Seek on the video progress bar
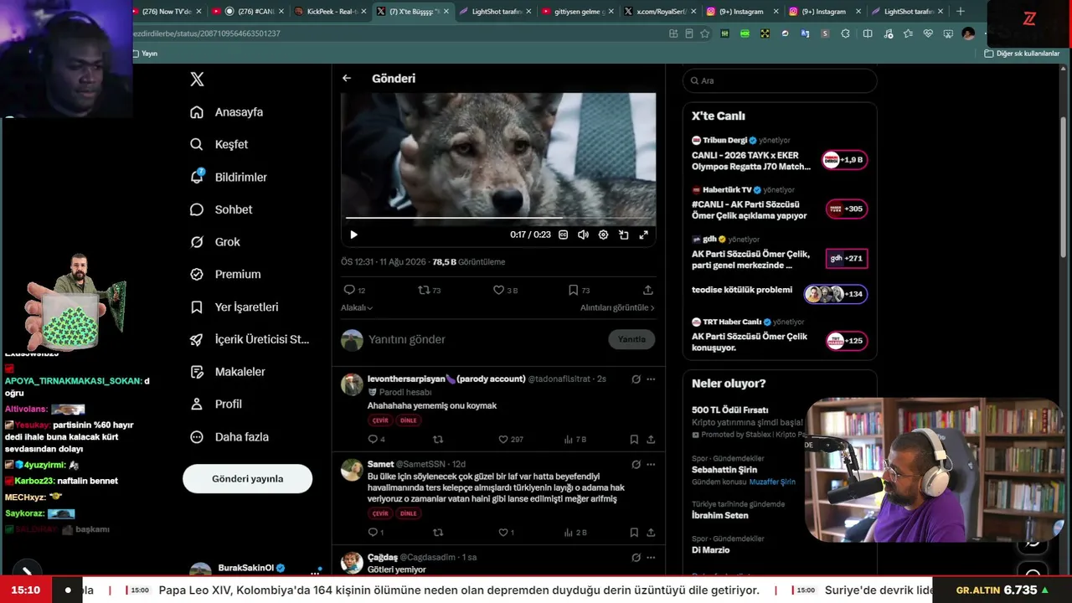1072x603 pixels. 497,219
